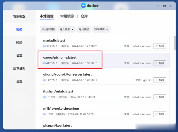Open 链接 button for itushan/mtab:latest
The width and height of the screenshot is (178, 132).
pyautogui.click(x=160, y=97)
